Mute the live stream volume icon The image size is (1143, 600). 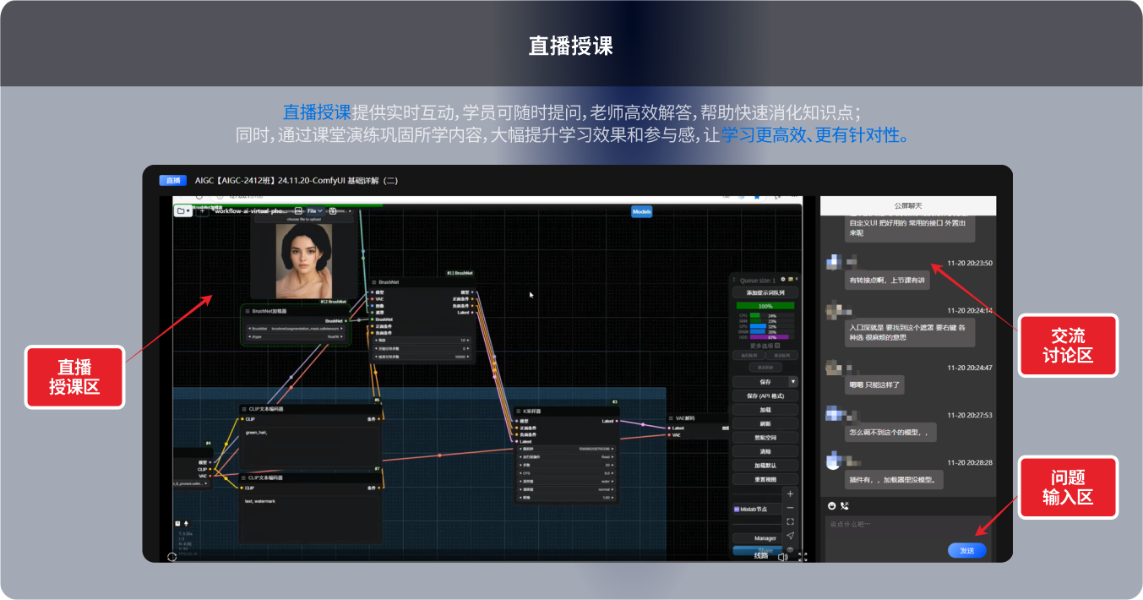[782, 557]
